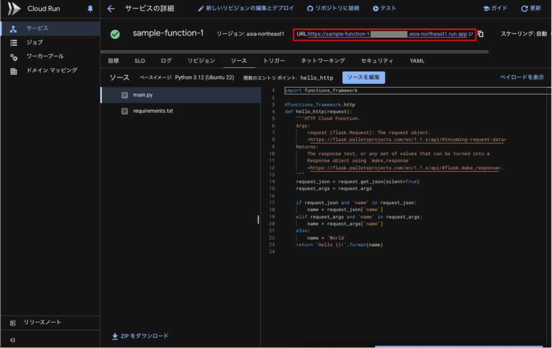552x348 pixels.
Task: Switch to the リビジョン tab
Action: (x=201, y=61)
